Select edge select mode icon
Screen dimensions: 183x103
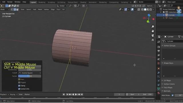15,9
